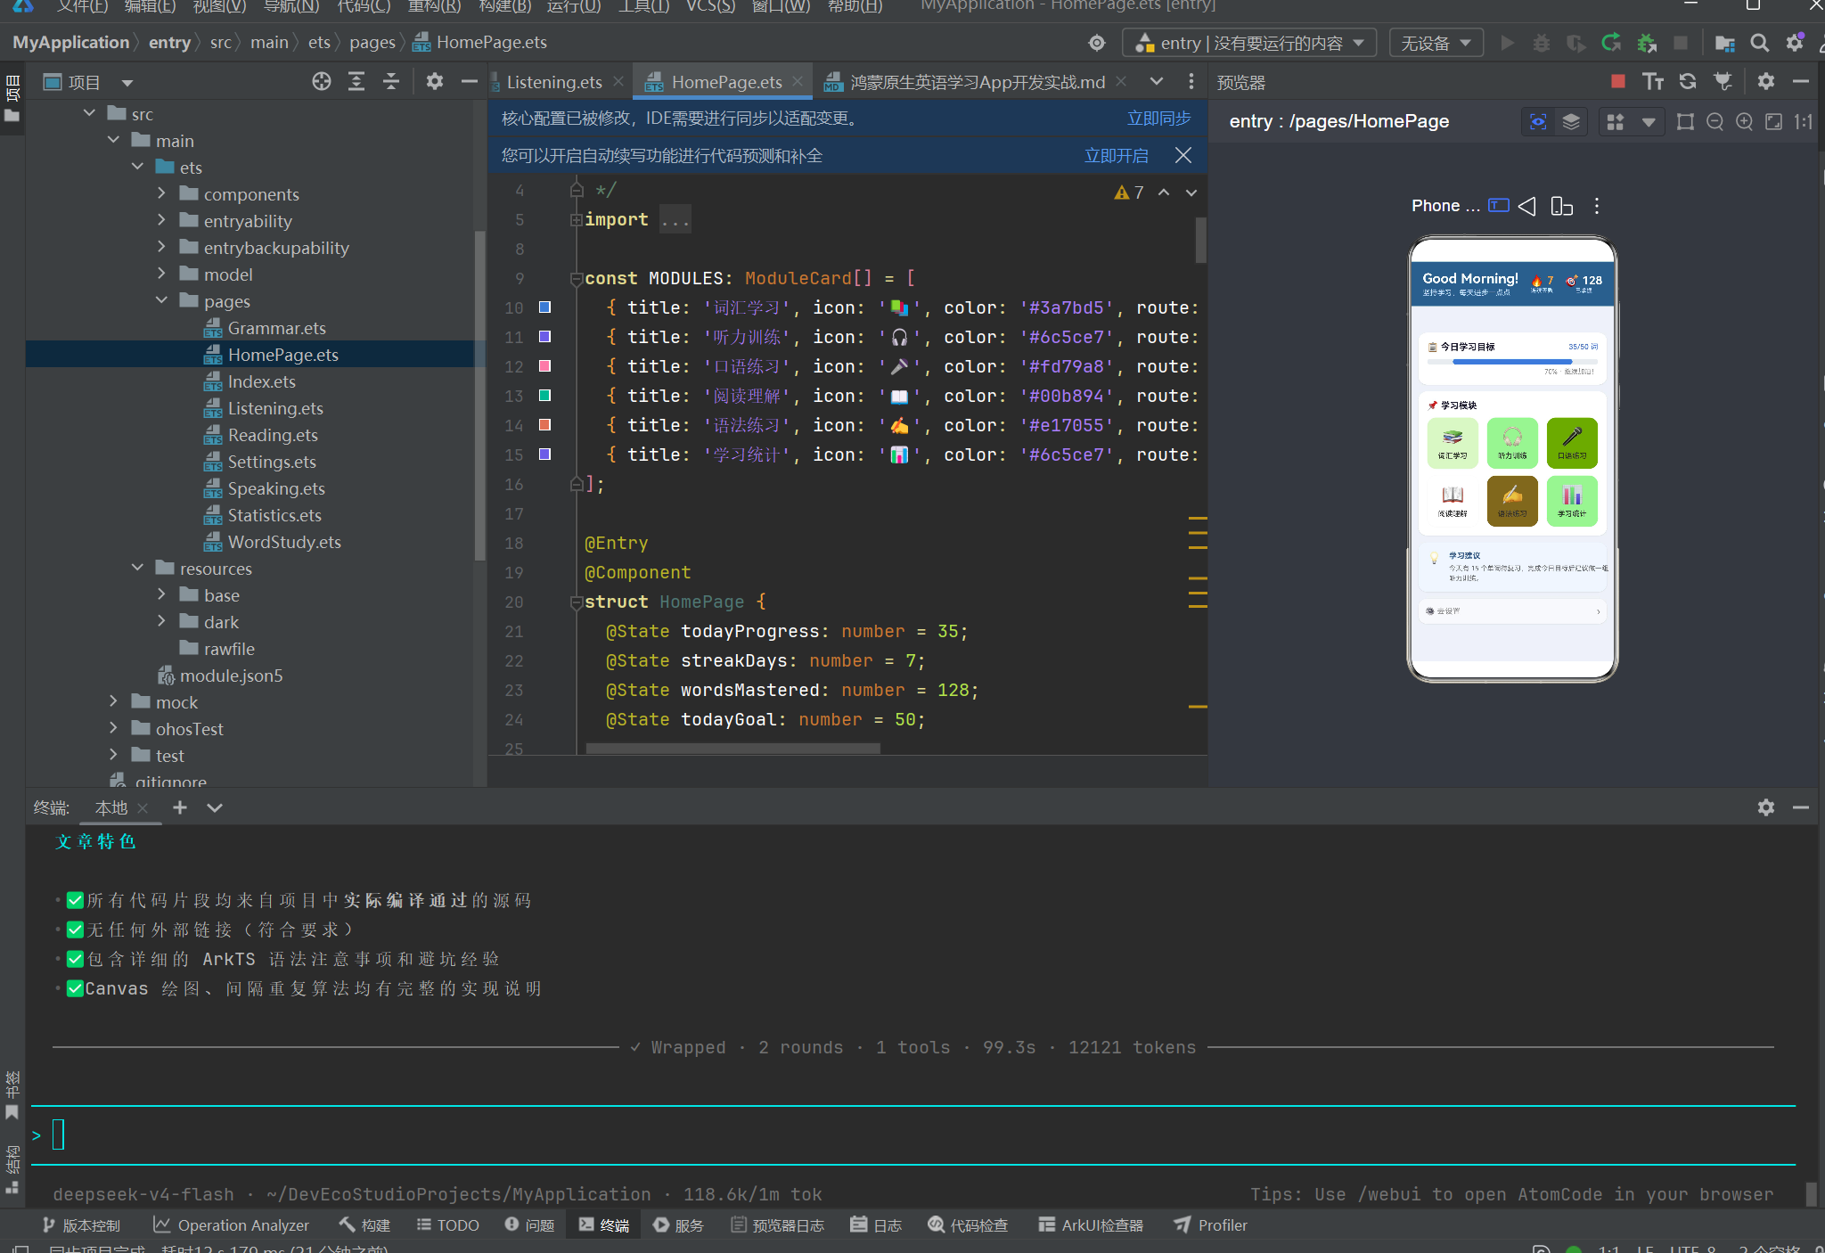Image resolution: width=1825 pixels, height=1253 pixels.
Task: Click the fit-to-screen icon in previewer
Action: click(x=1773, y=122)
